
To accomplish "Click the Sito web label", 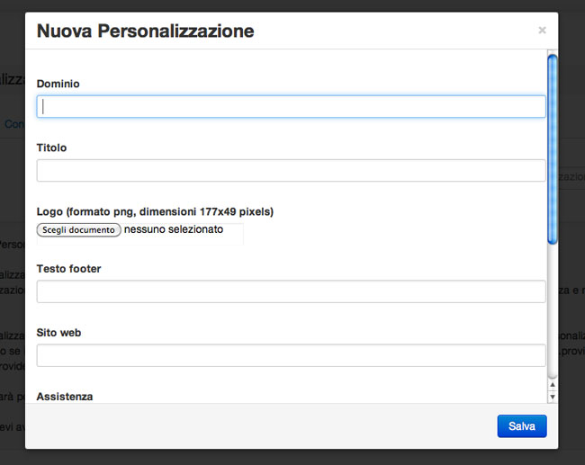I will [x=59, y=333].
